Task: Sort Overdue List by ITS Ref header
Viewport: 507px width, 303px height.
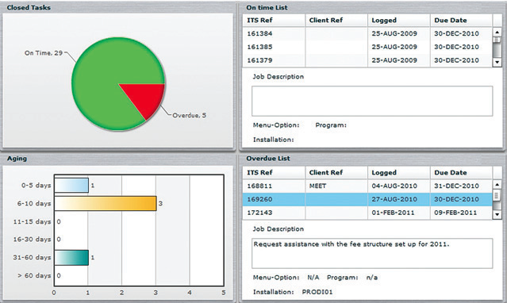Action: pos(274,172)
